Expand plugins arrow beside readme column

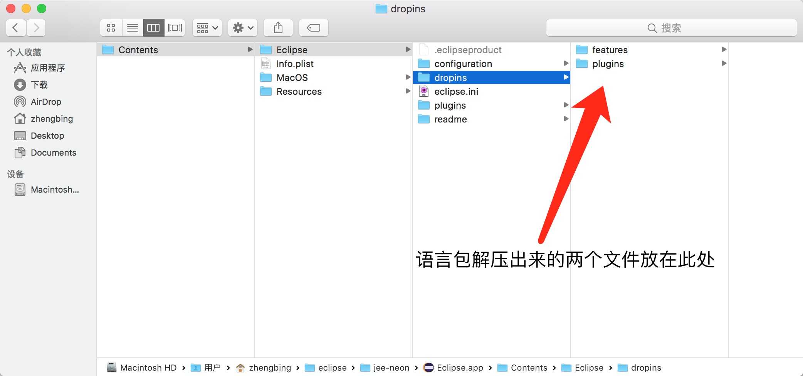tap(566, 105)
